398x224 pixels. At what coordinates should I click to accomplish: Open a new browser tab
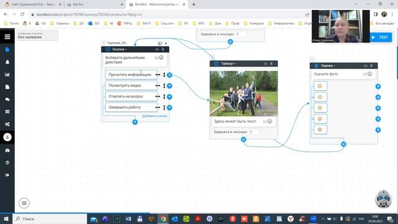point(193,4)
